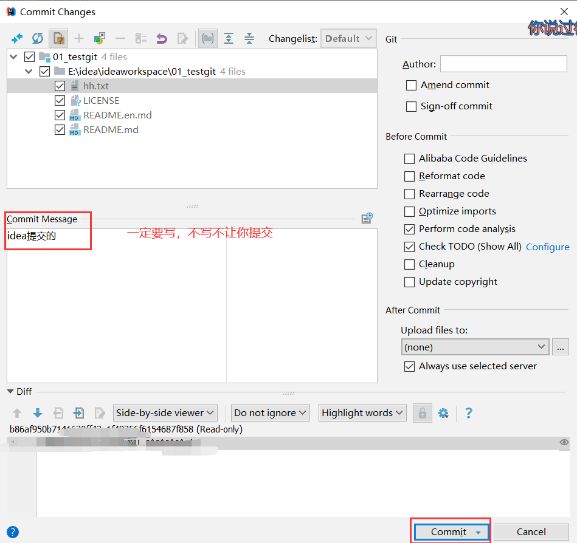Click the eye icon in the diff header
Image resolution: width=577 pixels, height=543 pixels.
click(564, 442)
